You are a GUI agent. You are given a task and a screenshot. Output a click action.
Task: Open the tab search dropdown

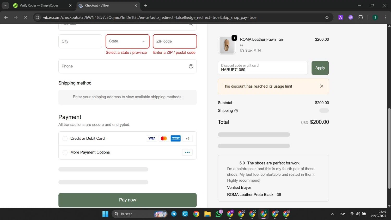(x=5, y=5)
